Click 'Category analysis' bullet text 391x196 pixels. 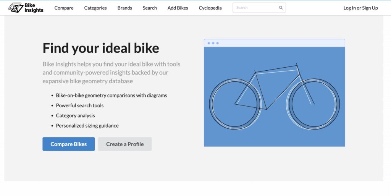75,115
